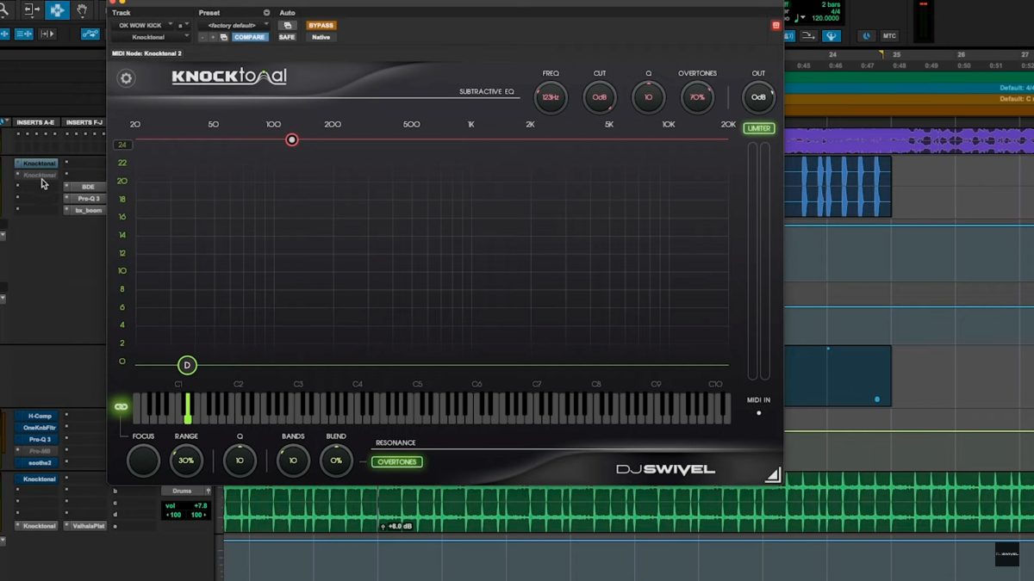The width and height of the screenshot is (1034, 581).
Task: Click the countoff arrow transport icon
Action: pos(809,36)
